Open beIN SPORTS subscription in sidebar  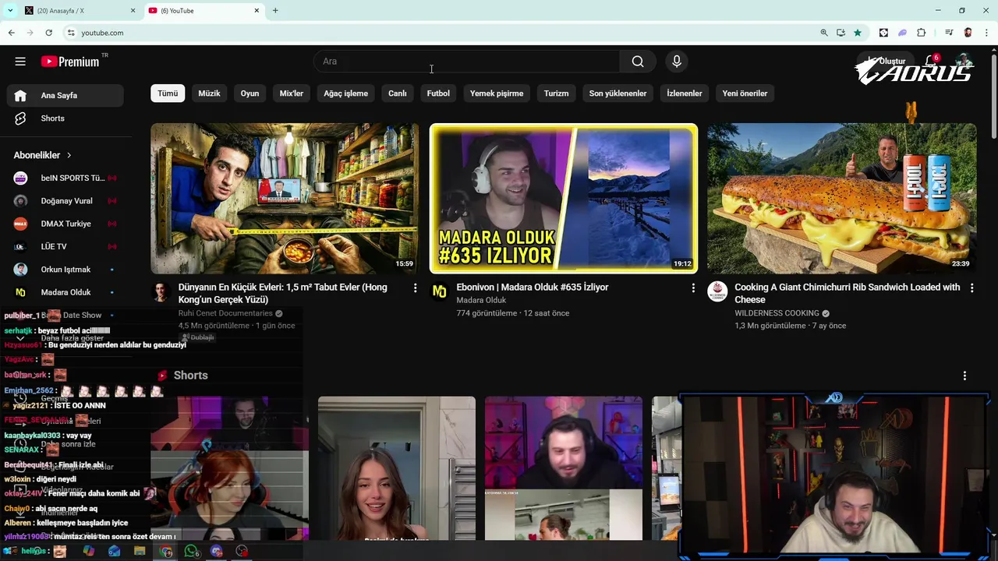[x=65, y=178]
